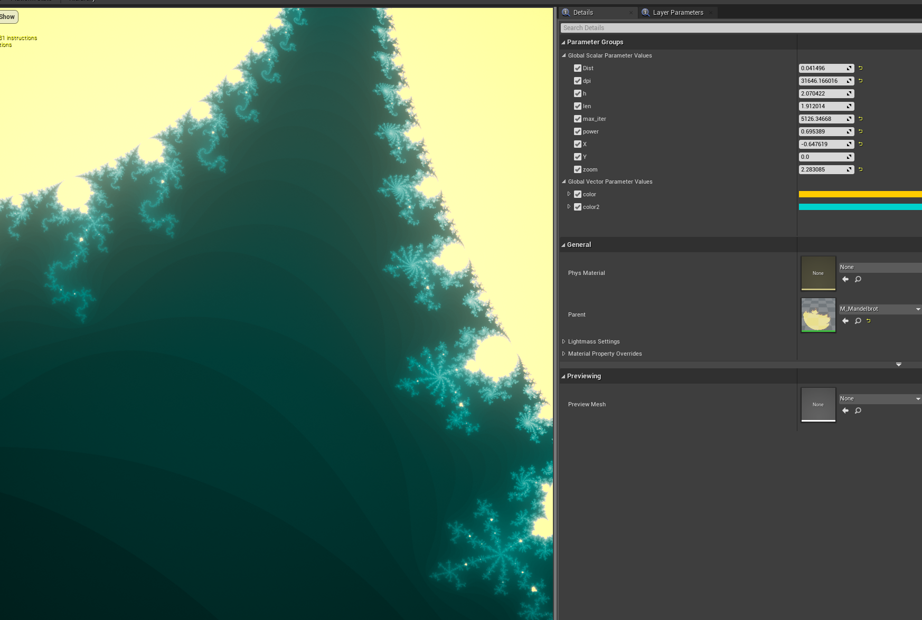
Task: Click the dpi value field 31646.166016
Action: tap(826, 81)
